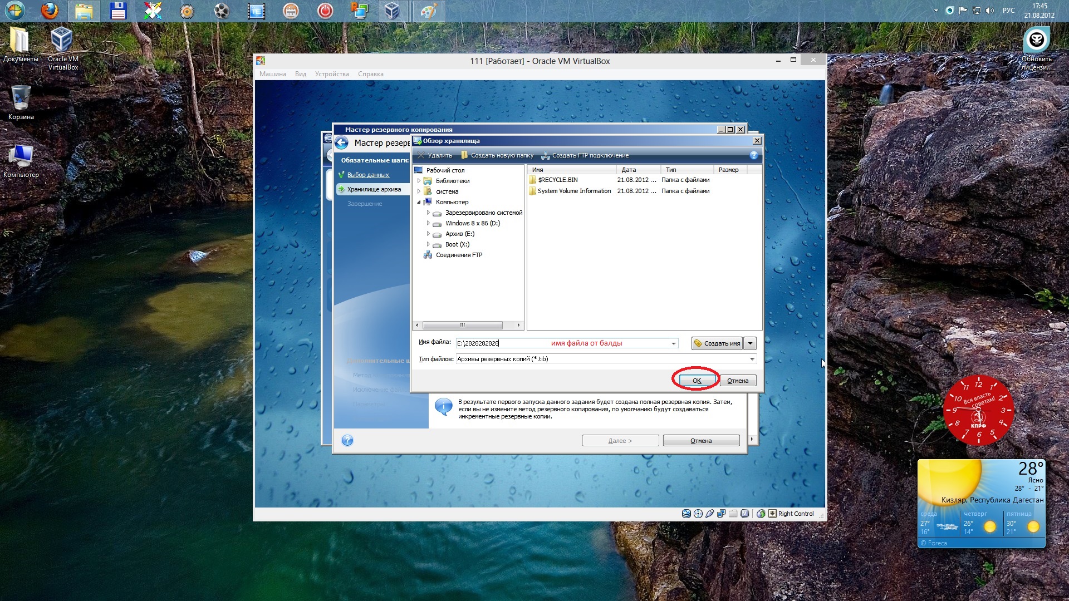Open the Start orb on the taskbar

15,11
